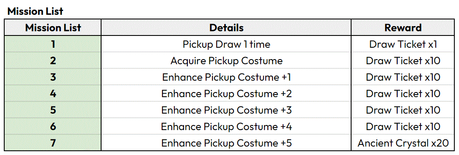Select 'Enhance Pickup Costume +1' cell
The image size is (459, 155).
226,77
